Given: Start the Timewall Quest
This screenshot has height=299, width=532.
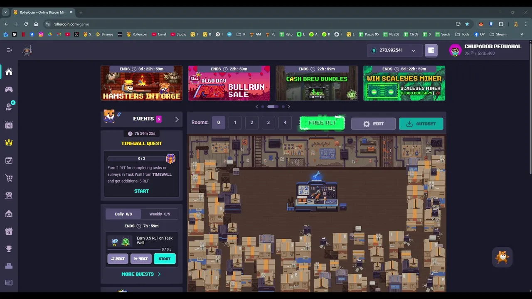Looking at the screenshot, I should (141, 191).
